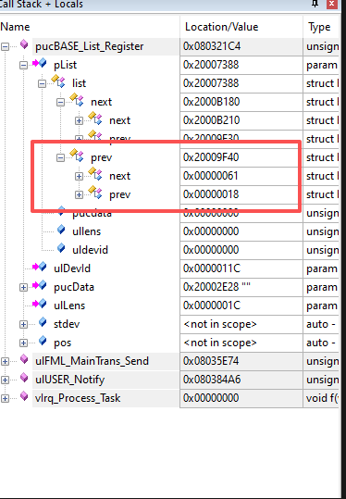The height and width of the screenshot is (499, 346).
Task: Click the pin icon of Call Stack panel
Action: 315,4
